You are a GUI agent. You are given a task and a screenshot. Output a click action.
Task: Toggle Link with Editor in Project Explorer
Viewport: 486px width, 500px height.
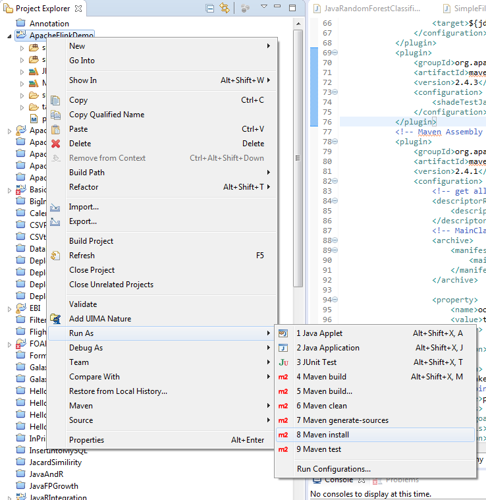coord(225,9)
